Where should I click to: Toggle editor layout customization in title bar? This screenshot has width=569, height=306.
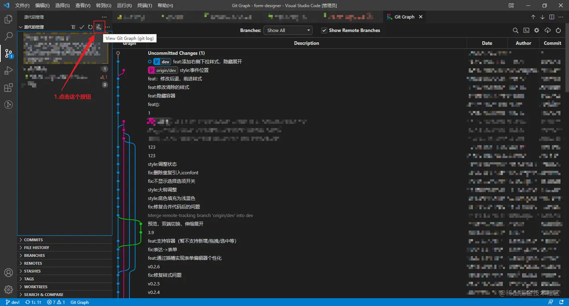(x=511, y=5)
